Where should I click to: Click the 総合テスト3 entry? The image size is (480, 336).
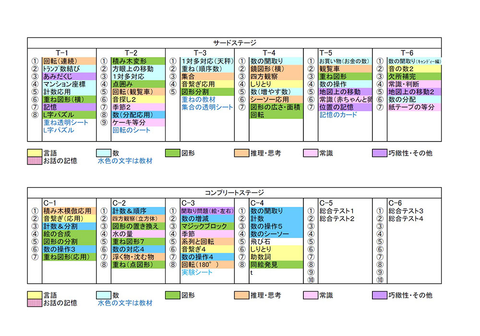(x=406, y=211)
